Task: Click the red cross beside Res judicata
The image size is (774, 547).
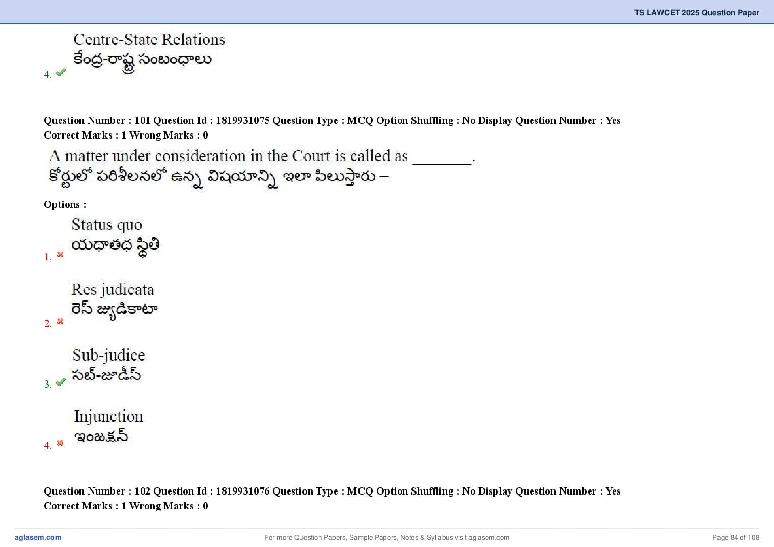Action: click(60, 321)
